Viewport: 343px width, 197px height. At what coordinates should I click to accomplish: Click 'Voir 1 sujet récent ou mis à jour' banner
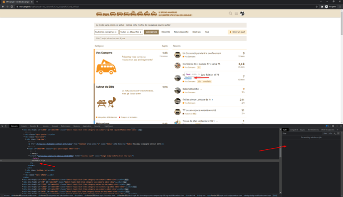(170, 38)
